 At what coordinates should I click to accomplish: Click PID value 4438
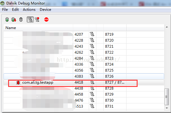(x=79, y=88)
